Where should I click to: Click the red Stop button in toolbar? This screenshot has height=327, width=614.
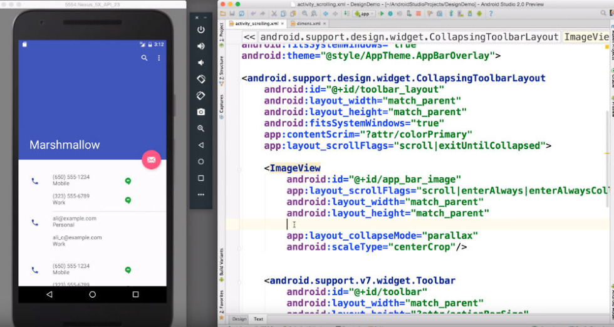pos(418,13)
